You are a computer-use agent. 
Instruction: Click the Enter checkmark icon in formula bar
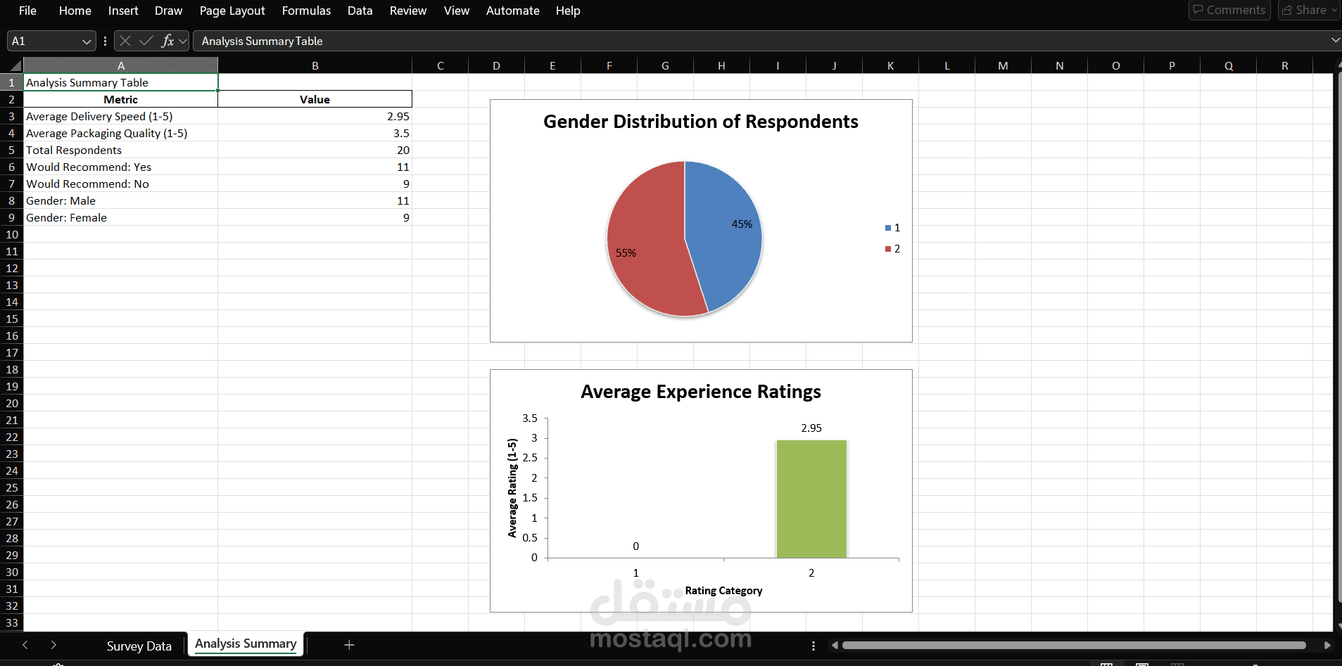(146, 41)
